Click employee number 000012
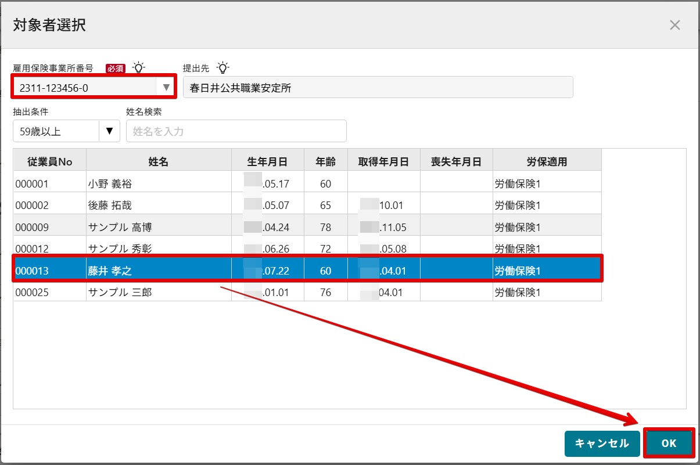The image size is (700, 465). (x=32, y=248)
